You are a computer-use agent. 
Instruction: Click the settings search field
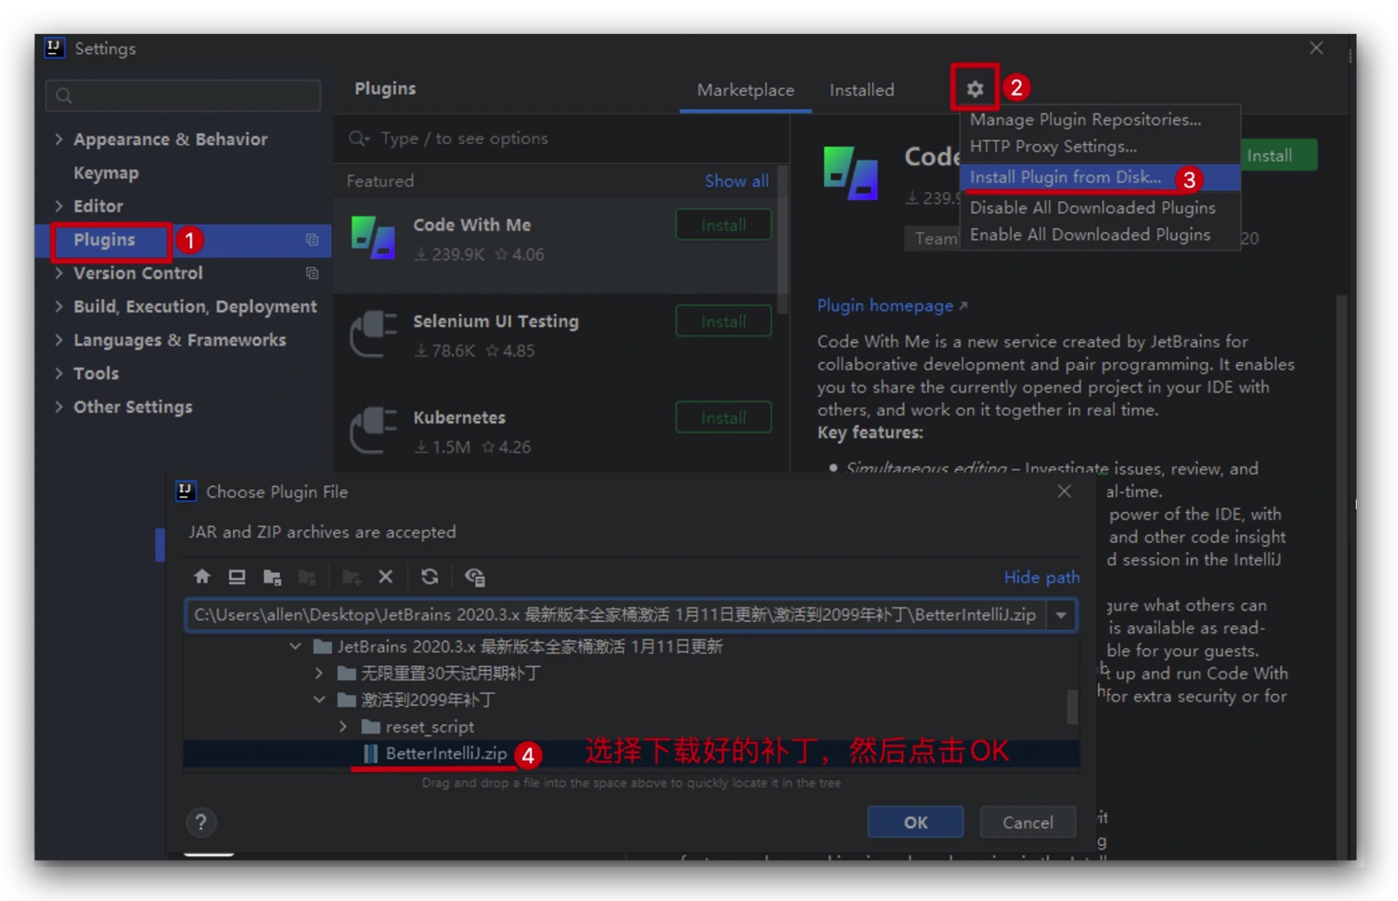[x=183, y=96]
